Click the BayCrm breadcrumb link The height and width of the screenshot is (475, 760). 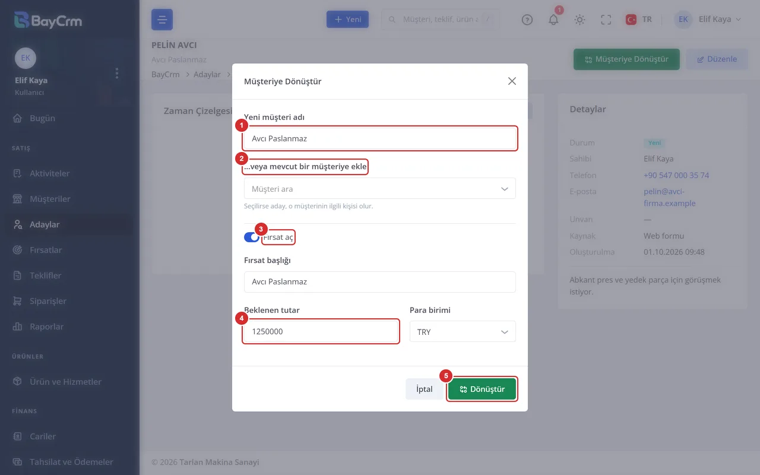(166, 75)
